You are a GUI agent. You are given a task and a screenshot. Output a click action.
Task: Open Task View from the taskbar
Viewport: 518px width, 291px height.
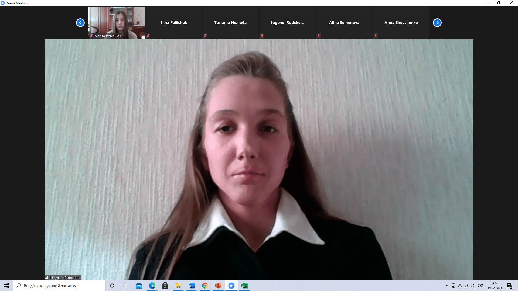[125, 286]
